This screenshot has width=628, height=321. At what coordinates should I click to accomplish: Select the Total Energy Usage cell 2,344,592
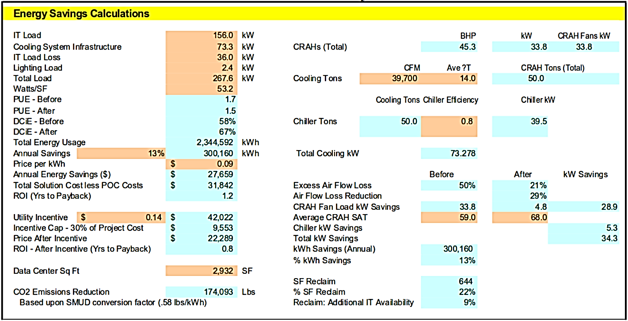202,143
